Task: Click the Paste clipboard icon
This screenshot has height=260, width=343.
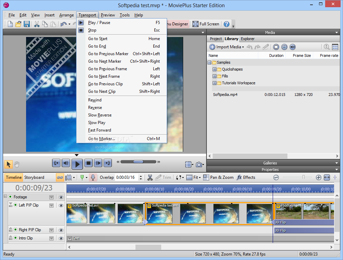Action: [x=53, y=24]
